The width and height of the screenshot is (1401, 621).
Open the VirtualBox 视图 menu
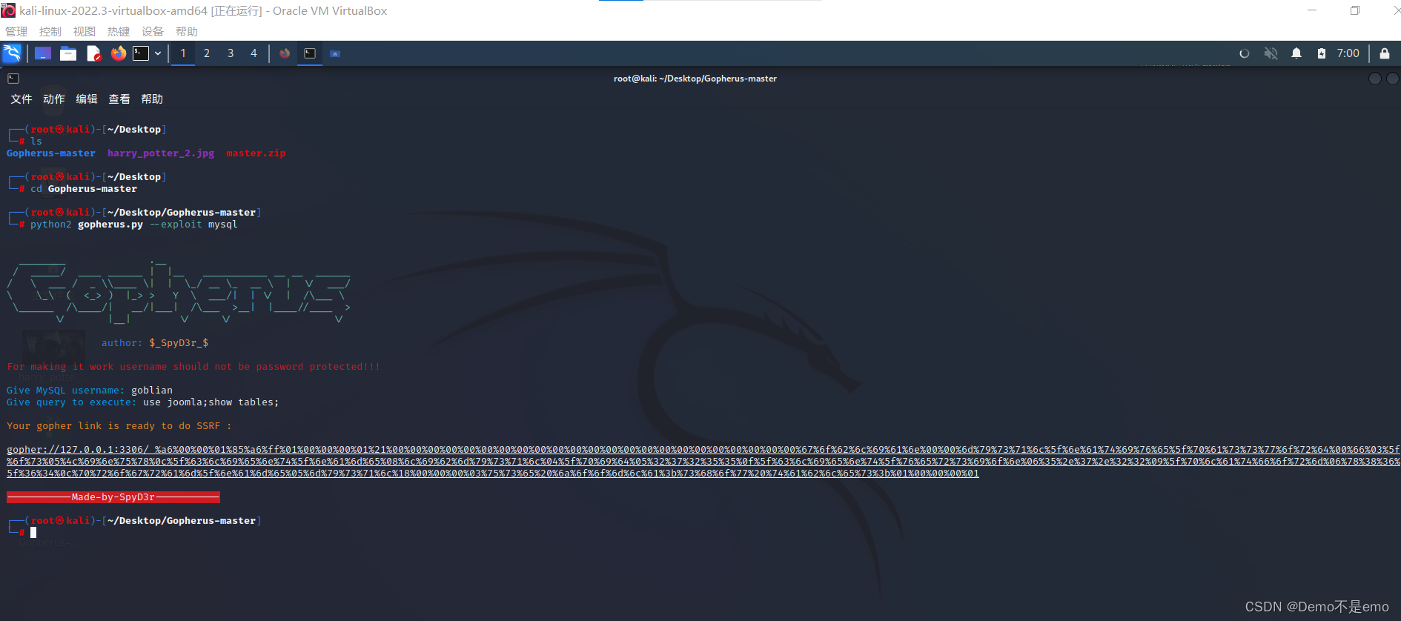[x=85, y=32]
